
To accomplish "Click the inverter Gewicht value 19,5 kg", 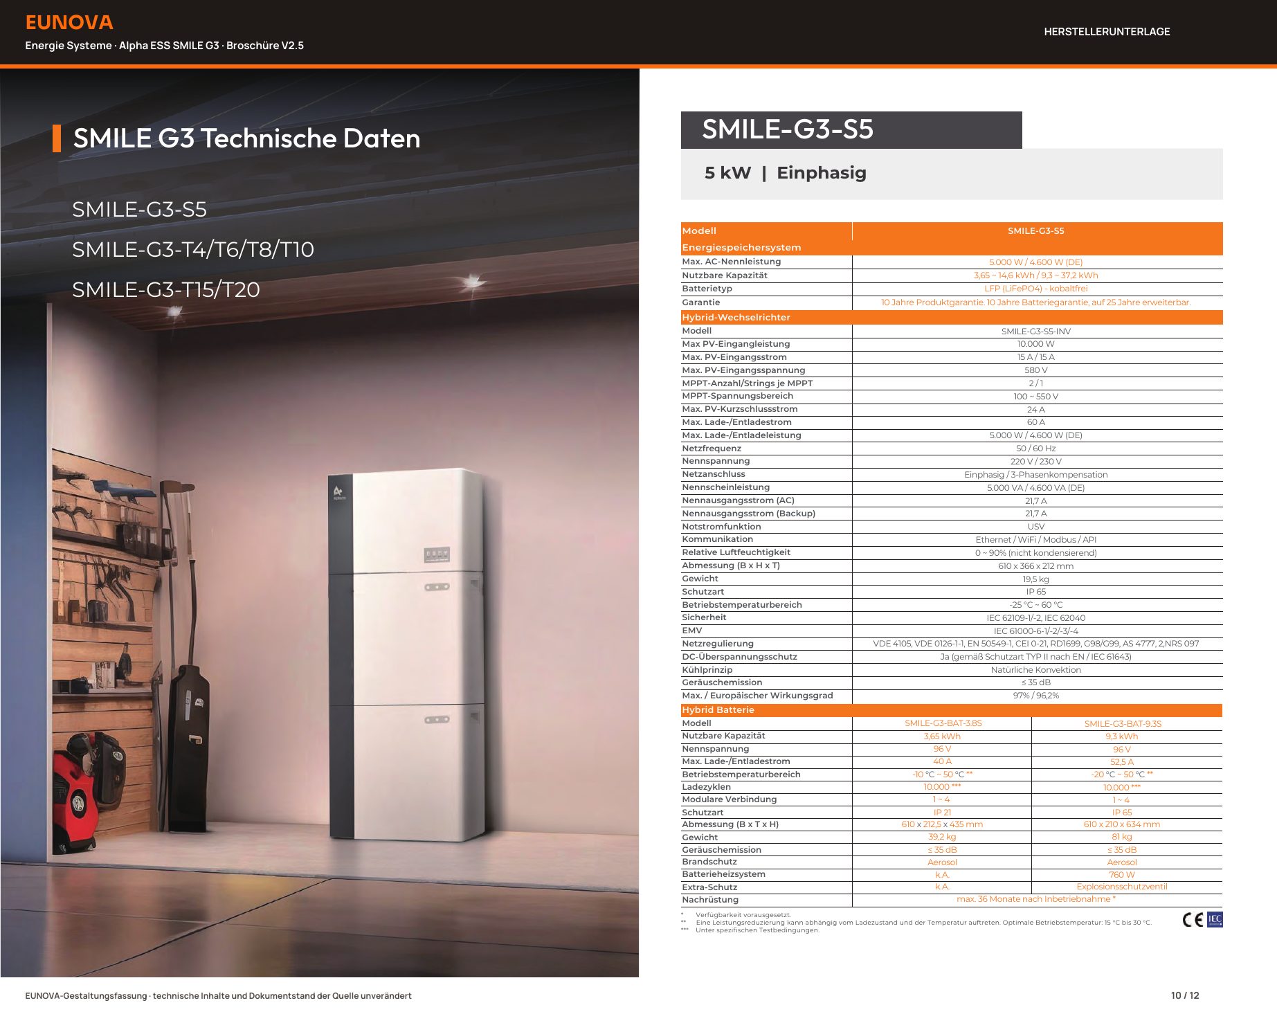I will [1035, 579].
